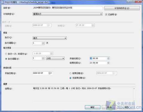This screenshot has height=112, width=143.
Task: Click the dialog title bar icon
Action: tap(3, 2)
